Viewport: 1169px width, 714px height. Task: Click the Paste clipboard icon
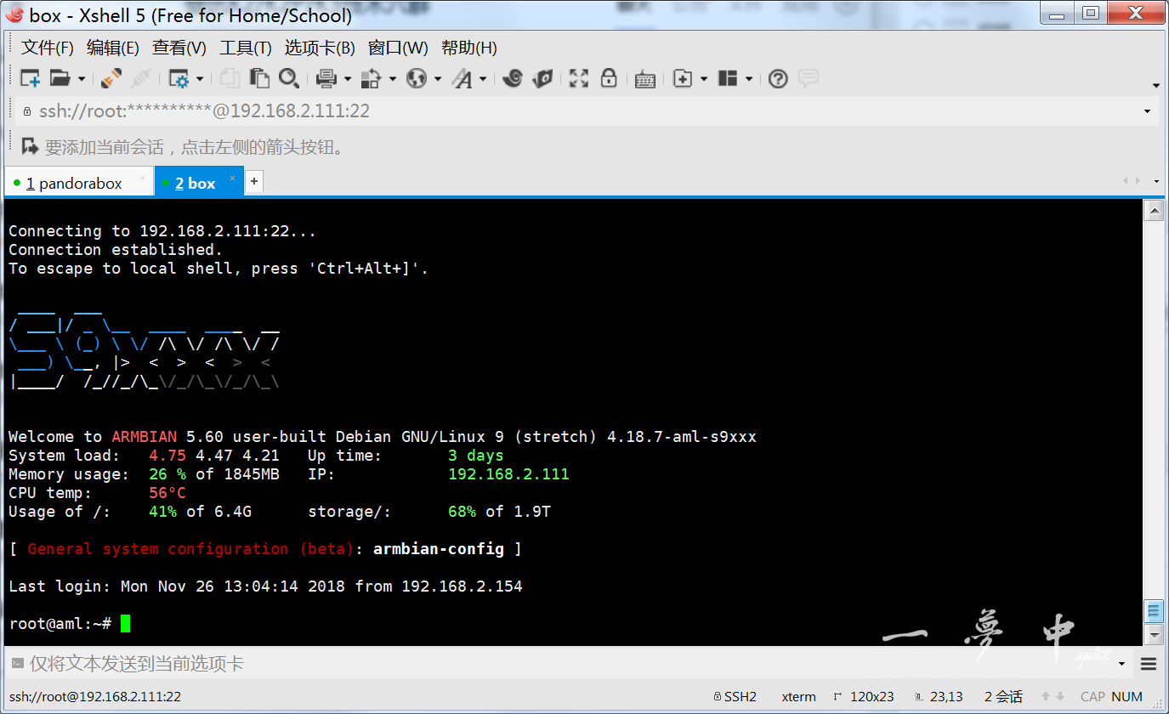click(259, 79)
